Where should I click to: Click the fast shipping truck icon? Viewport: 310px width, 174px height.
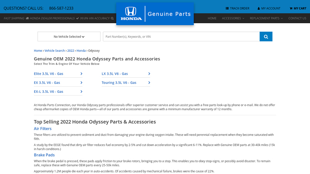click(x=27, y=18)
